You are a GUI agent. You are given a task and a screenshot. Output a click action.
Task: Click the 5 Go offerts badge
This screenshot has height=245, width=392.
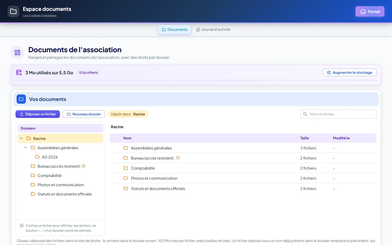tap(88, 73)
